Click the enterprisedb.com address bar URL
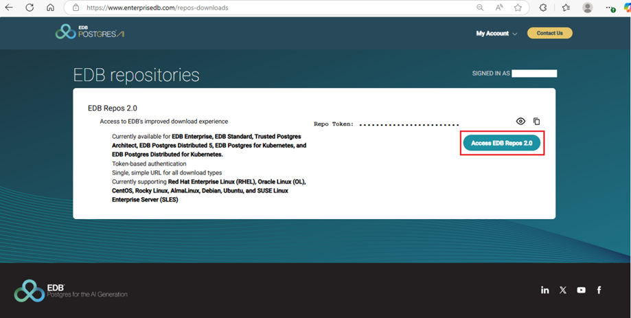Image resolution: width=631 pixels, height=318 pixels. click(x=157, y=8)
